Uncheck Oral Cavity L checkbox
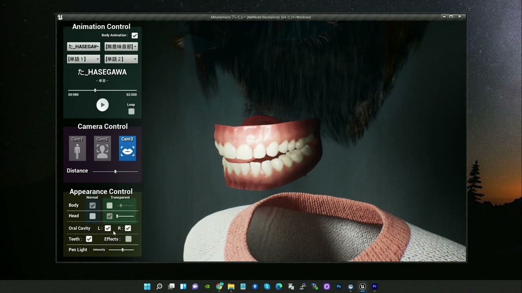Screen dimensions: 522x293 108,228
